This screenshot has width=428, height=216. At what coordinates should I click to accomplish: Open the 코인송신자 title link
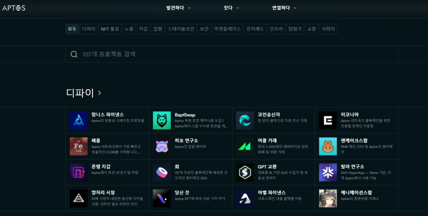(x=269, y=115)
